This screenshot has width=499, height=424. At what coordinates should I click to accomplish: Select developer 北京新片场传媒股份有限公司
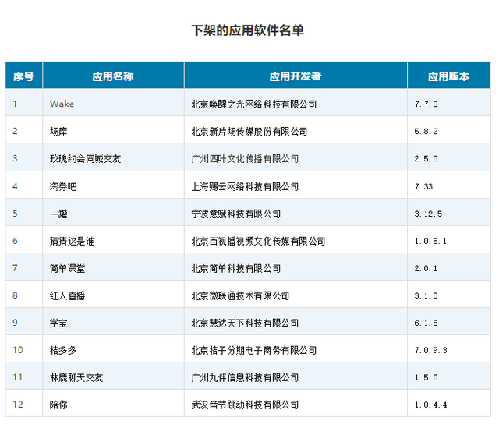point(249,132)
